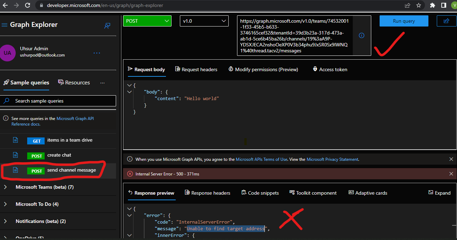Open the Toolkit component tab

tap(313, 193)
